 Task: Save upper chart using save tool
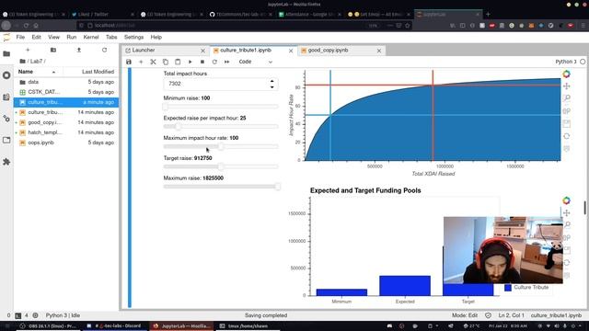point(567,123)
